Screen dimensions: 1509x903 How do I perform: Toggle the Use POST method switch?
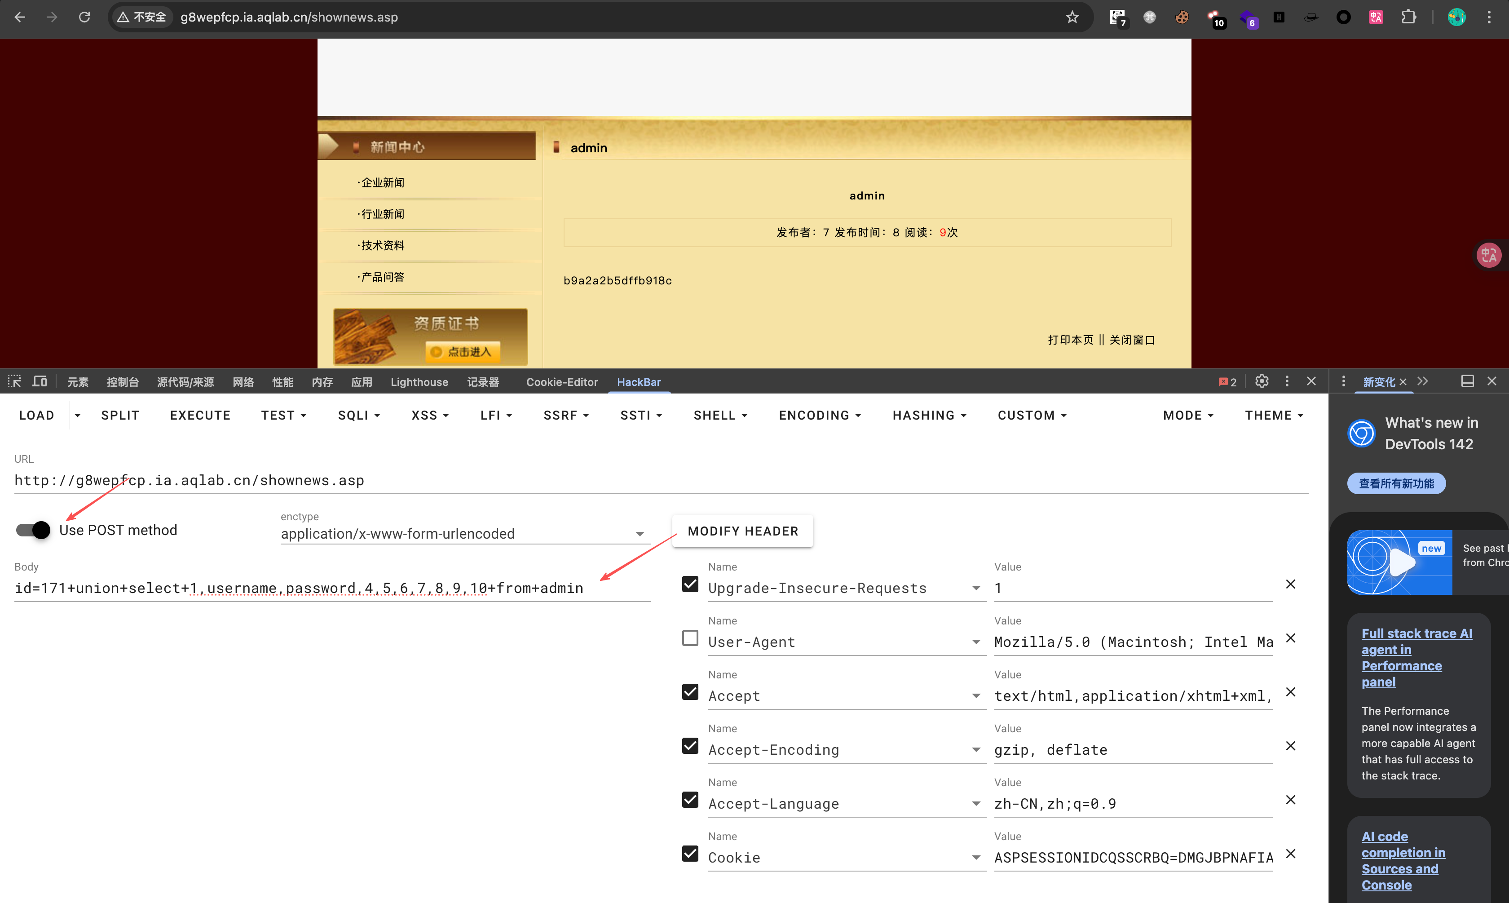click(x=33, y=530)
